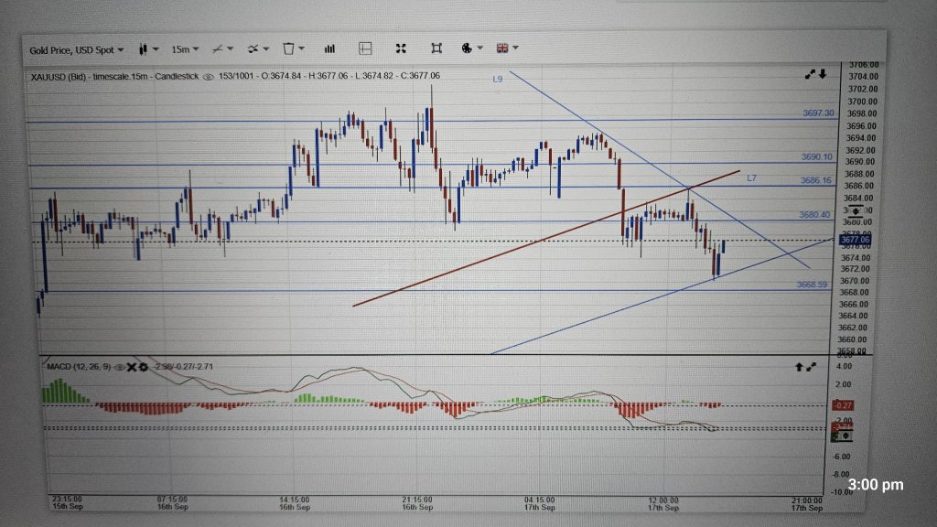937x527 pixels.
Task: Click the fullscreen expand icon
Action: (x=400, y=48)
